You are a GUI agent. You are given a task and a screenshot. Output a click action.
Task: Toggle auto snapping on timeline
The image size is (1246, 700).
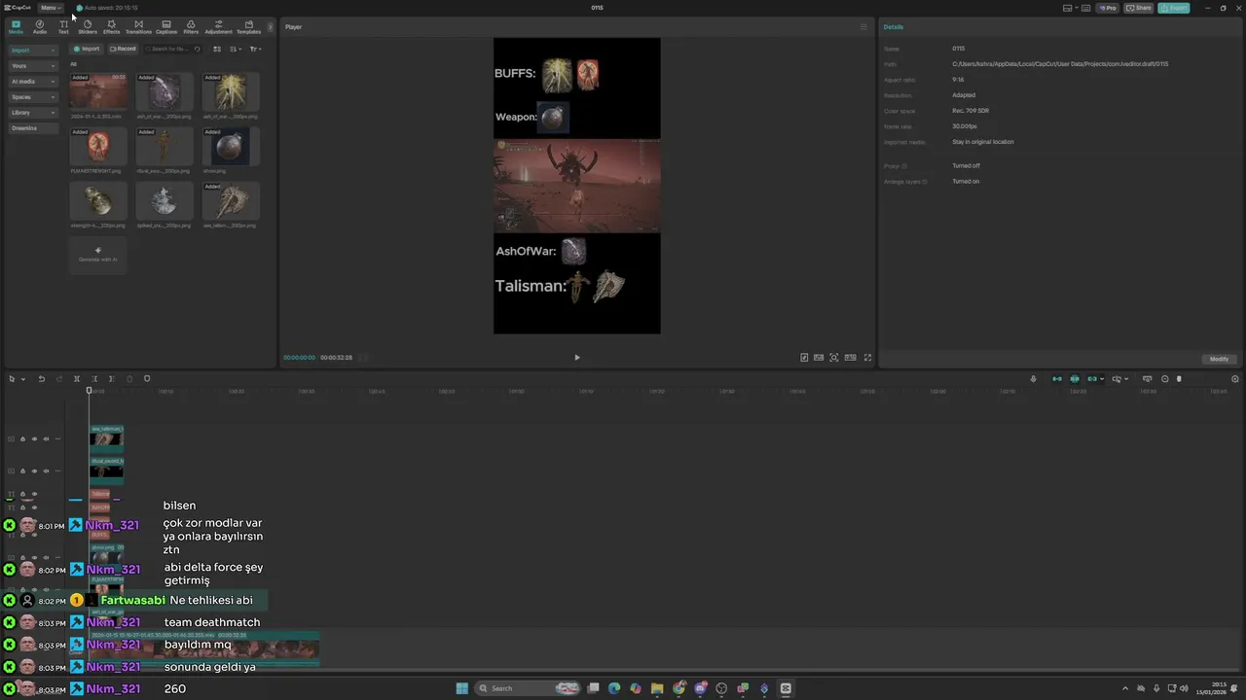pyautogui.click(x=1075, y=379)
